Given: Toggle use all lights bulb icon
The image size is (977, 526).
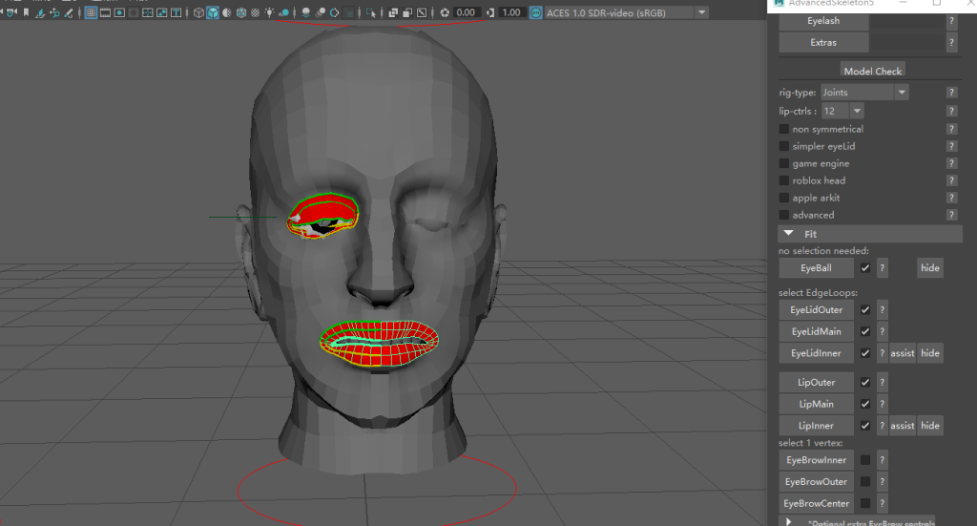Looking at the screenshot, I should click(269, 12).
